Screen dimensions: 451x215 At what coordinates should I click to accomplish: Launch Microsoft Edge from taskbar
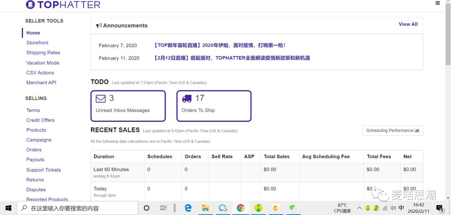coord(188,208)
